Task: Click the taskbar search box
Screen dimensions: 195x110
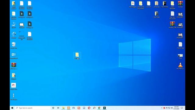Action: pos(33,108)
